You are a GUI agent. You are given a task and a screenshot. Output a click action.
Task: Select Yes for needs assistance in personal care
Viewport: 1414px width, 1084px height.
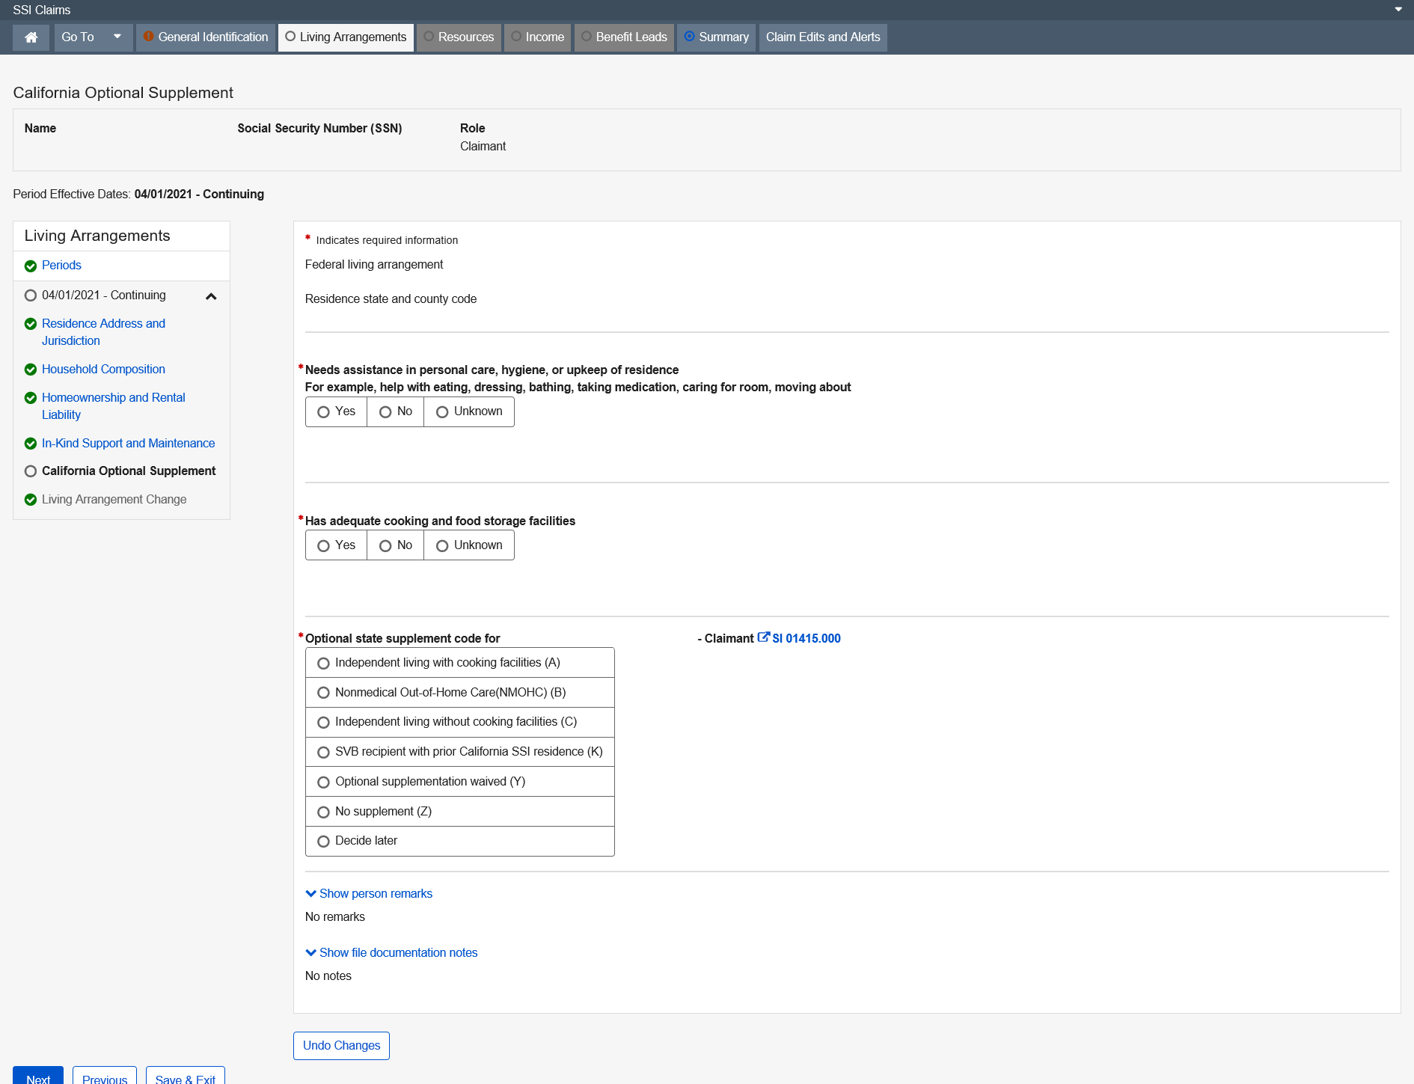[324, 412]
